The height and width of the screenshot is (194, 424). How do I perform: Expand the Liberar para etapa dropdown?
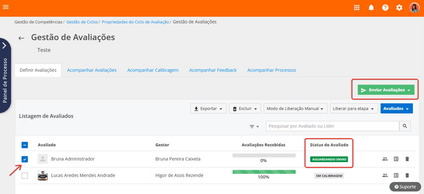354,108
